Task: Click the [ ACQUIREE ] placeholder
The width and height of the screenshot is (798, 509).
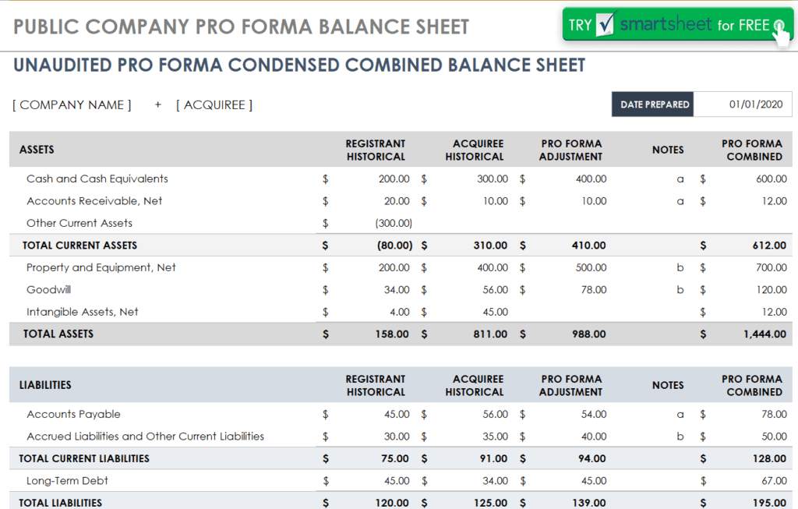Action: tap(214, 105)
